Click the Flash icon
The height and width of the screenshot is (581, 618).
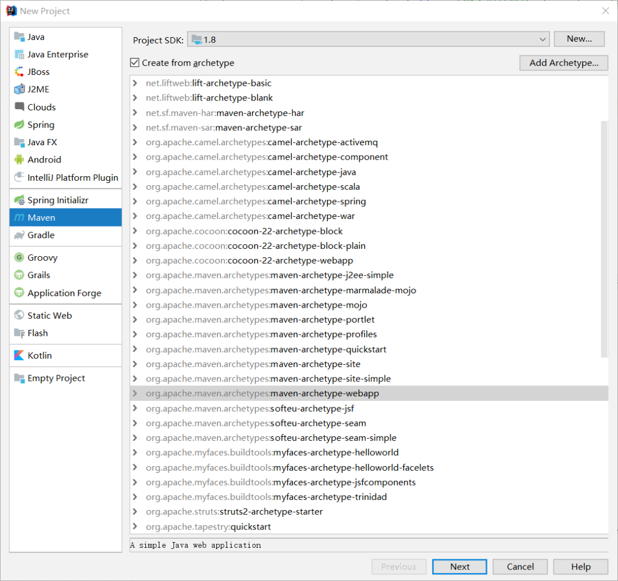(x=19, y=333)
